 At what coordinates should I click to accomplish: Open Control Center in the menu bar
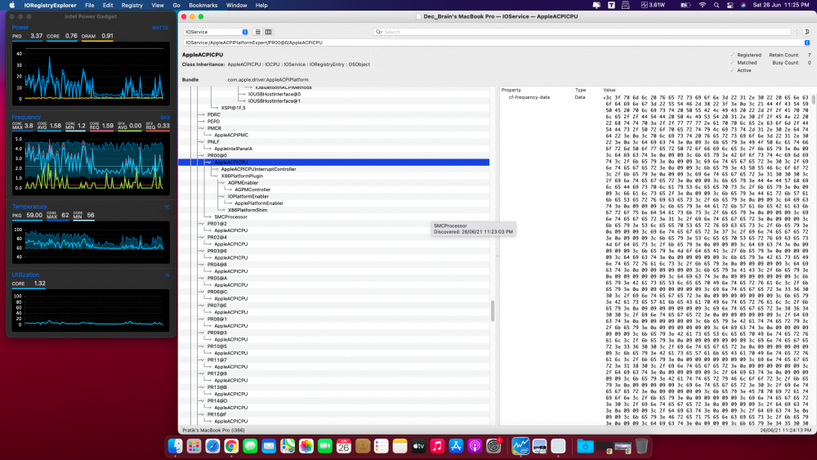pyautogui.click(x=730, y=5)
